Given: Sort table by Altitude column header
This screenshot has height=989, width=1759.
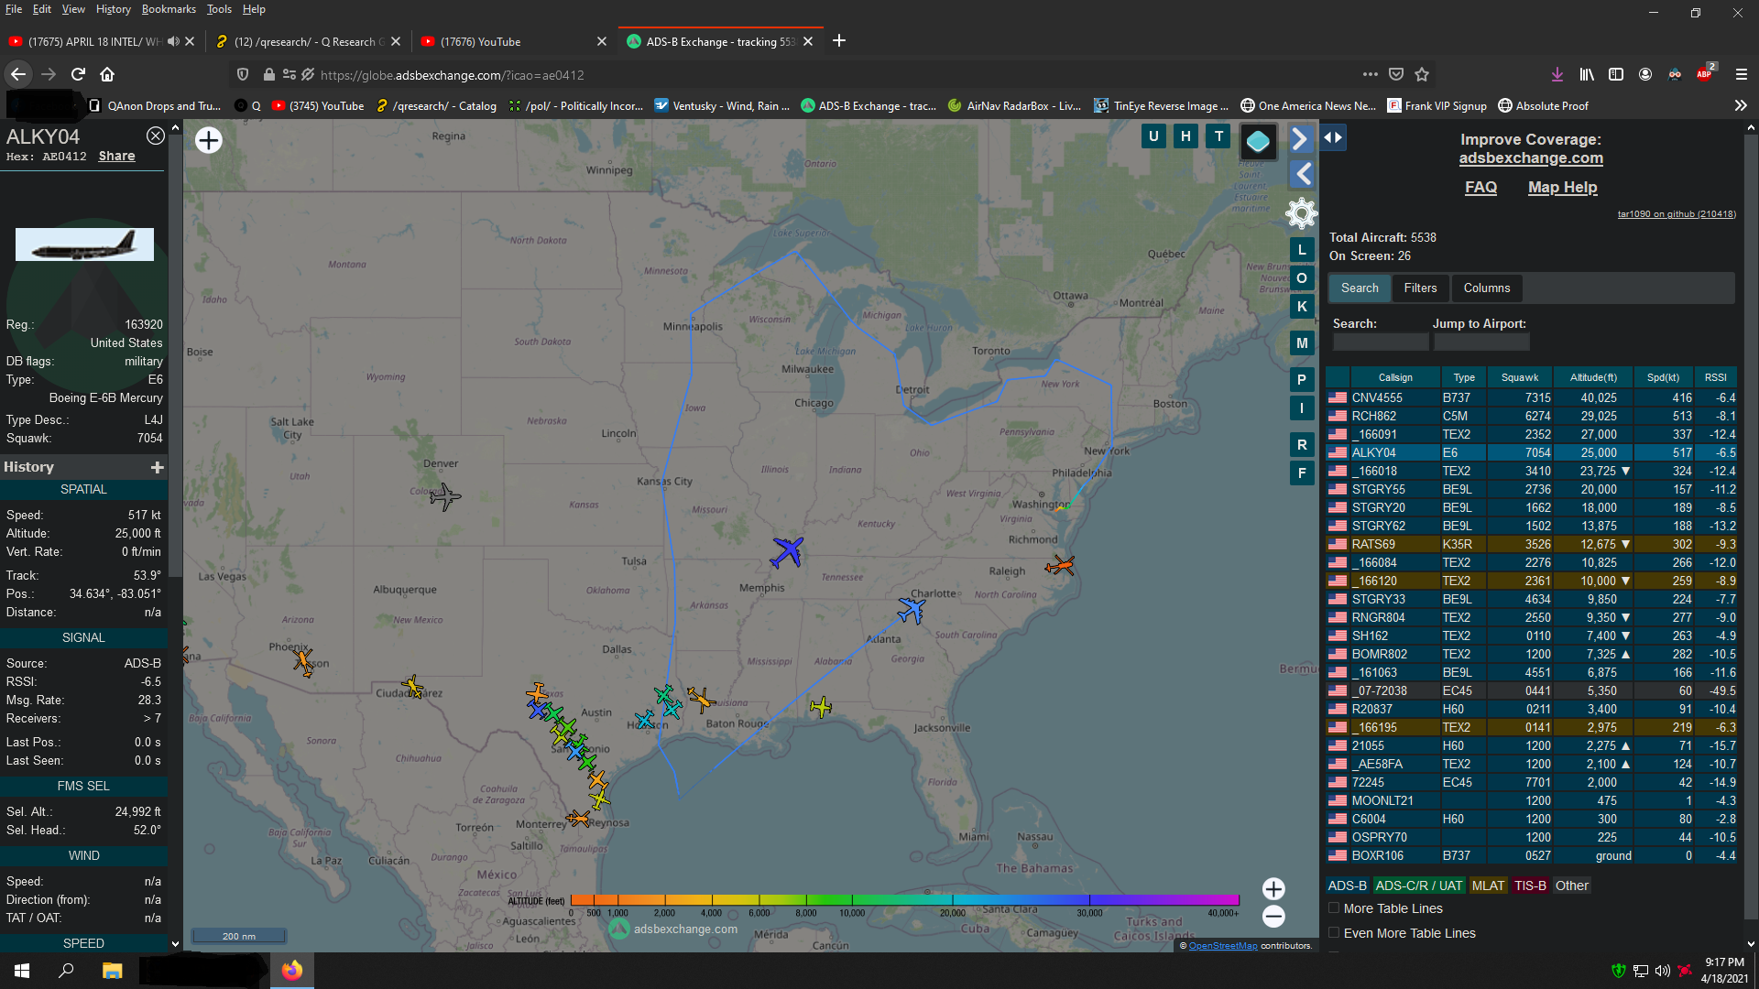Looking at the screenshot, I should point(1593,377).
